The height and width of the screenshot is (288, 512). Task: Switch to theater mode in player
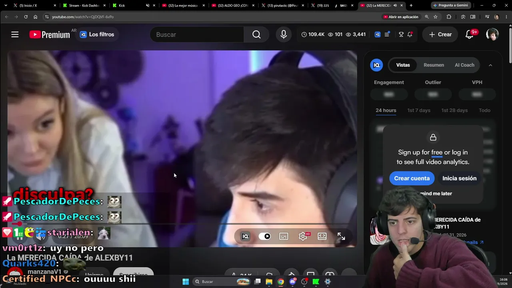[x=322, y=236]
